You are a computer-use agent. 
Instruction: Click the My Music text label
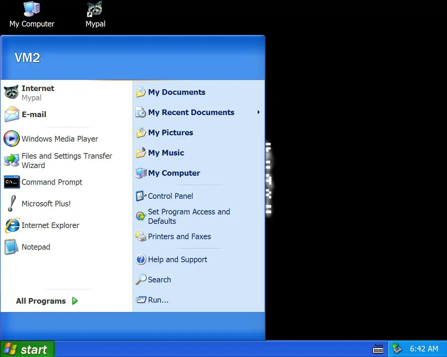[166, 153]
